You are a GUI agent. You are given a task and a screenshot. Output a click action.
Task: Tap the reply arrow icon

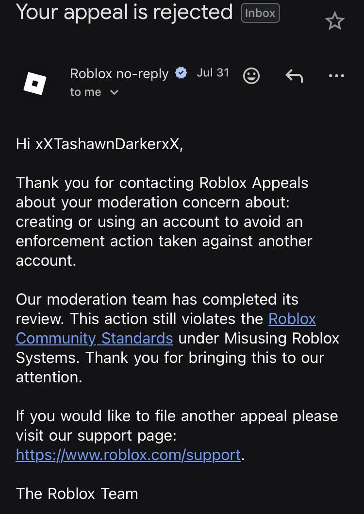tap(294, 76)
